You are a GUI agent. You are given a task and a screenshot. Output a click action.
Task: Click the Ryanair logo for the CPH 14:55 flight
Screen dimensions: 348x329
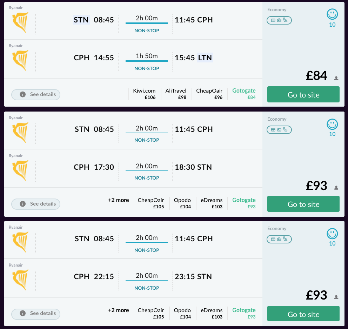pyautogui.click(x=20, y=60)
